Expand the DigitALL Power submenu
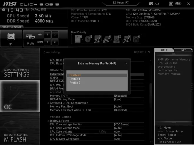 (59, 121)
